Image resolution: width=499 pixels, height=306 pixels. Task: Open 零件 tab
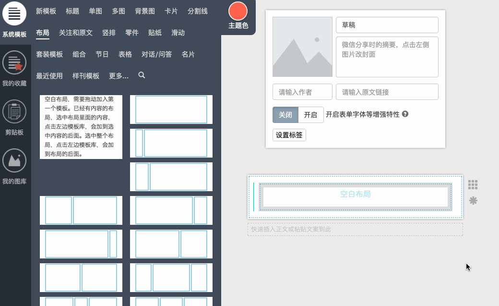pyautogui.click(x=132, y=33)
